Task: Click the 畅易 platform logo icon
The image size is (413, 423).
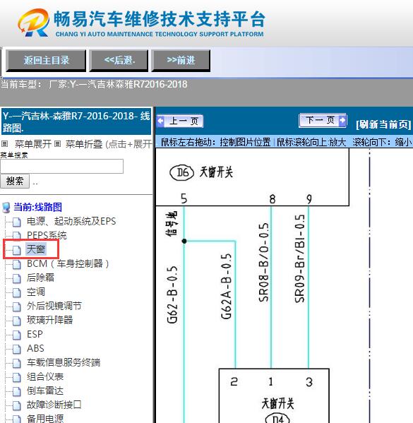Action: (x=33, y=23)
